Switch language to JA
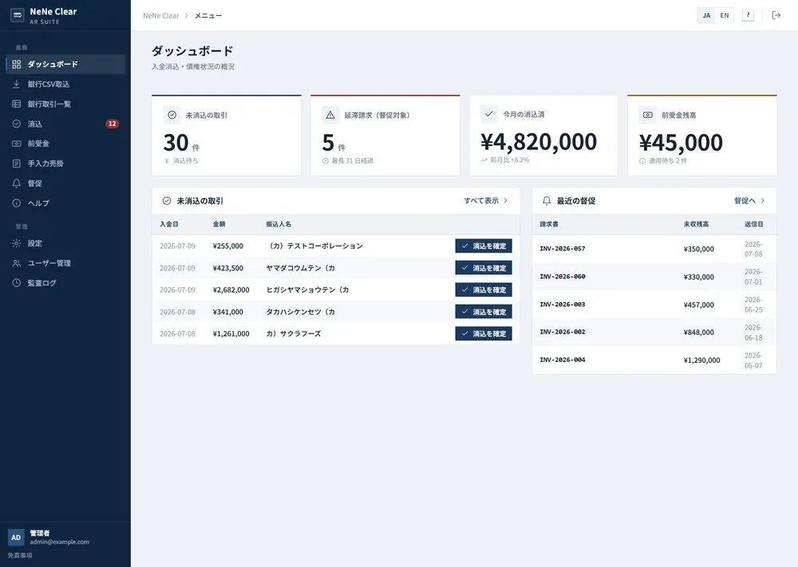The image size is (798, 567). 706,15
